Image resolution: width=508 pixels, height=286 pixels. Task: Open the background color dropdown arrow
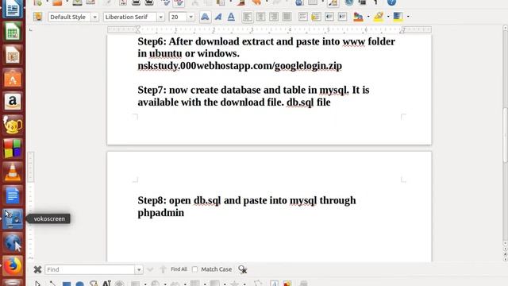click(408, 17)
